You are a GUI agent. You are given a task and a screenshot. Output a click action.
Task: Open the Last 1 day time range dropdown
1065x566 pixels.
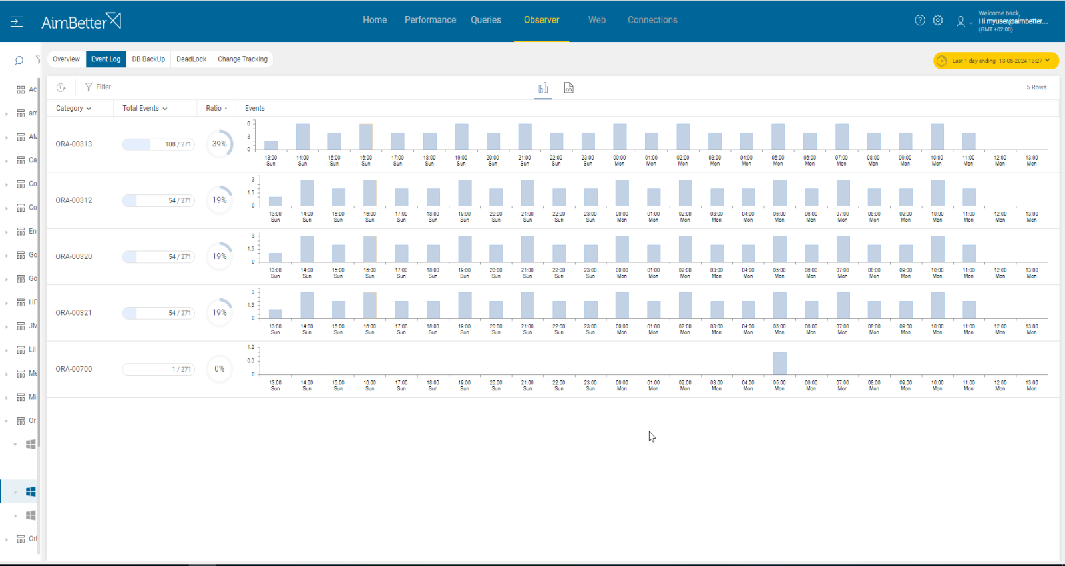996,61
